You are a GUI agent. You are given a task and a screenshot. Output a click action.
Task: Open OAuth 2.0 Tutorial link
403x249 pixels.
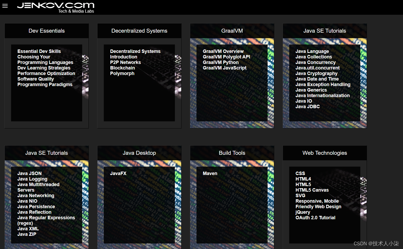(x=315, y=218)
